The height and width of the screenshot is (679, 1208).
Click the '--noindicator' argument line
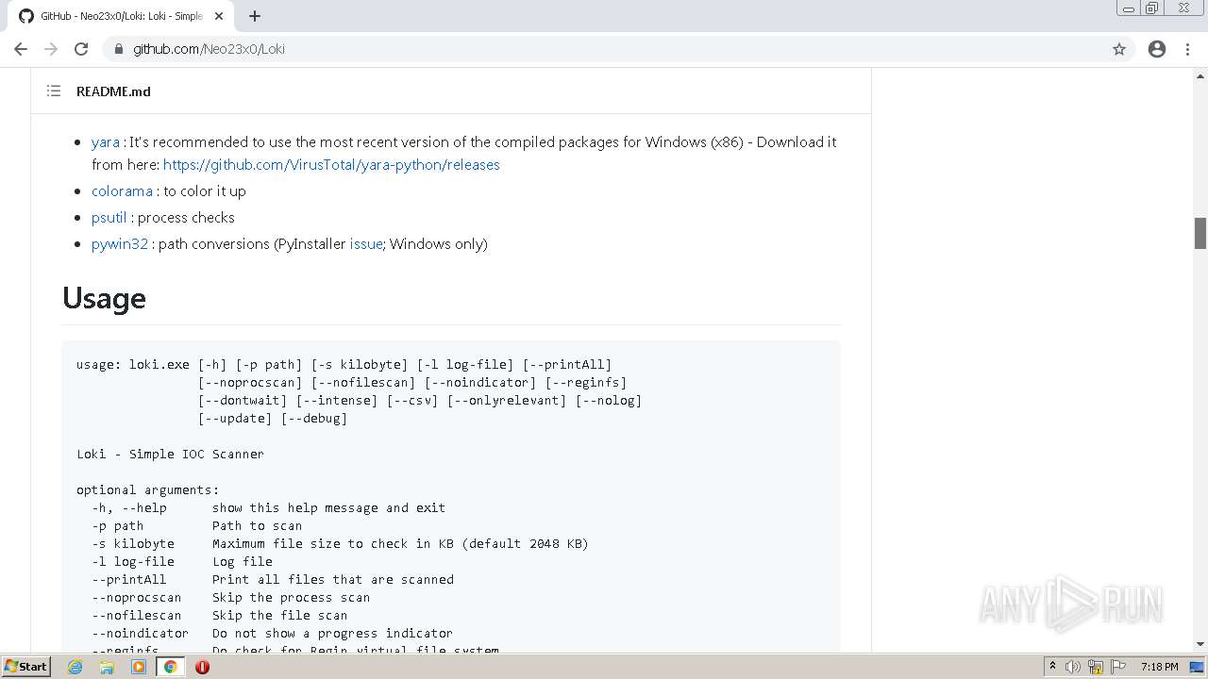[272, 633]
